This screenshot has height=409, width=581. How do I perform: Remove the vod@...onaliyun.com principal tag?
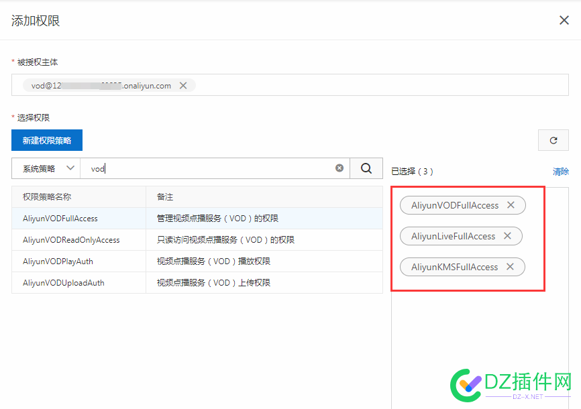(183, 86)
